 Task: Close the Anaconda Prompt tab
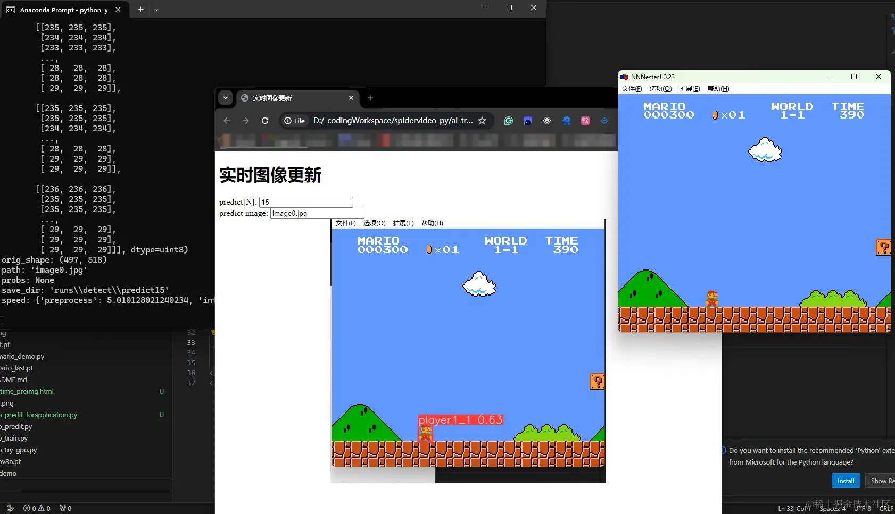click(x=118, y=10)
